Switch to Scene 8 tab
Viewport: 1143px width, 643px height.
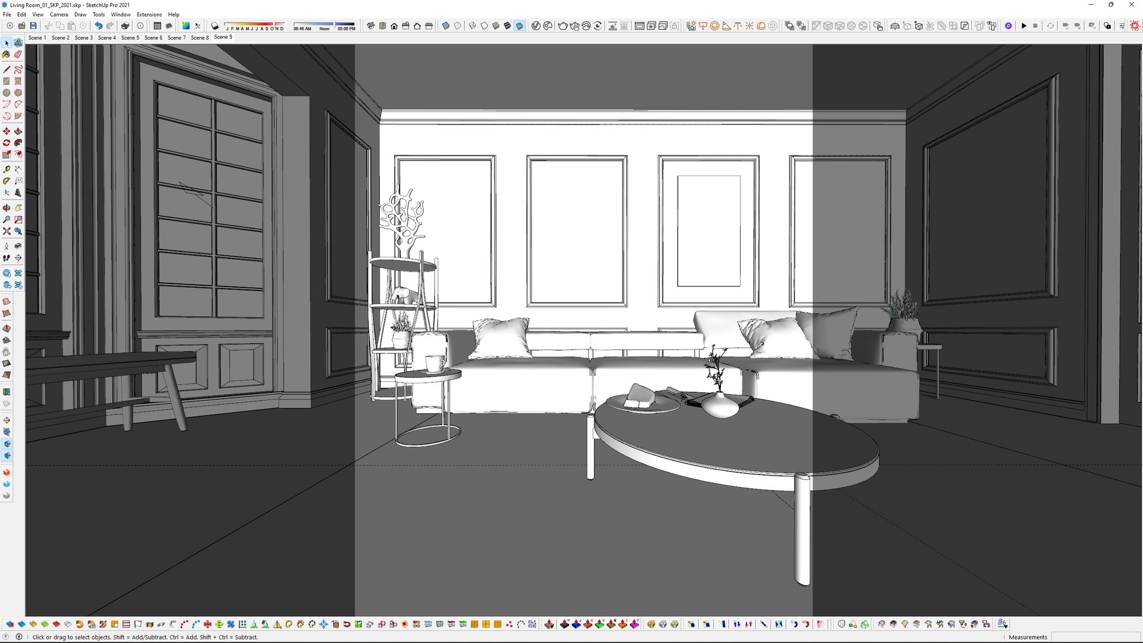point(199,38)
